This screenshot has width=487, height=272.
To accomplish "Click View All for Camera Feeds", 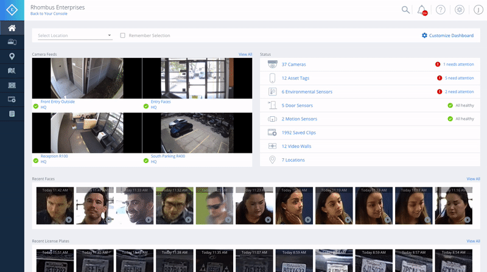I will [x=245, y=54].
